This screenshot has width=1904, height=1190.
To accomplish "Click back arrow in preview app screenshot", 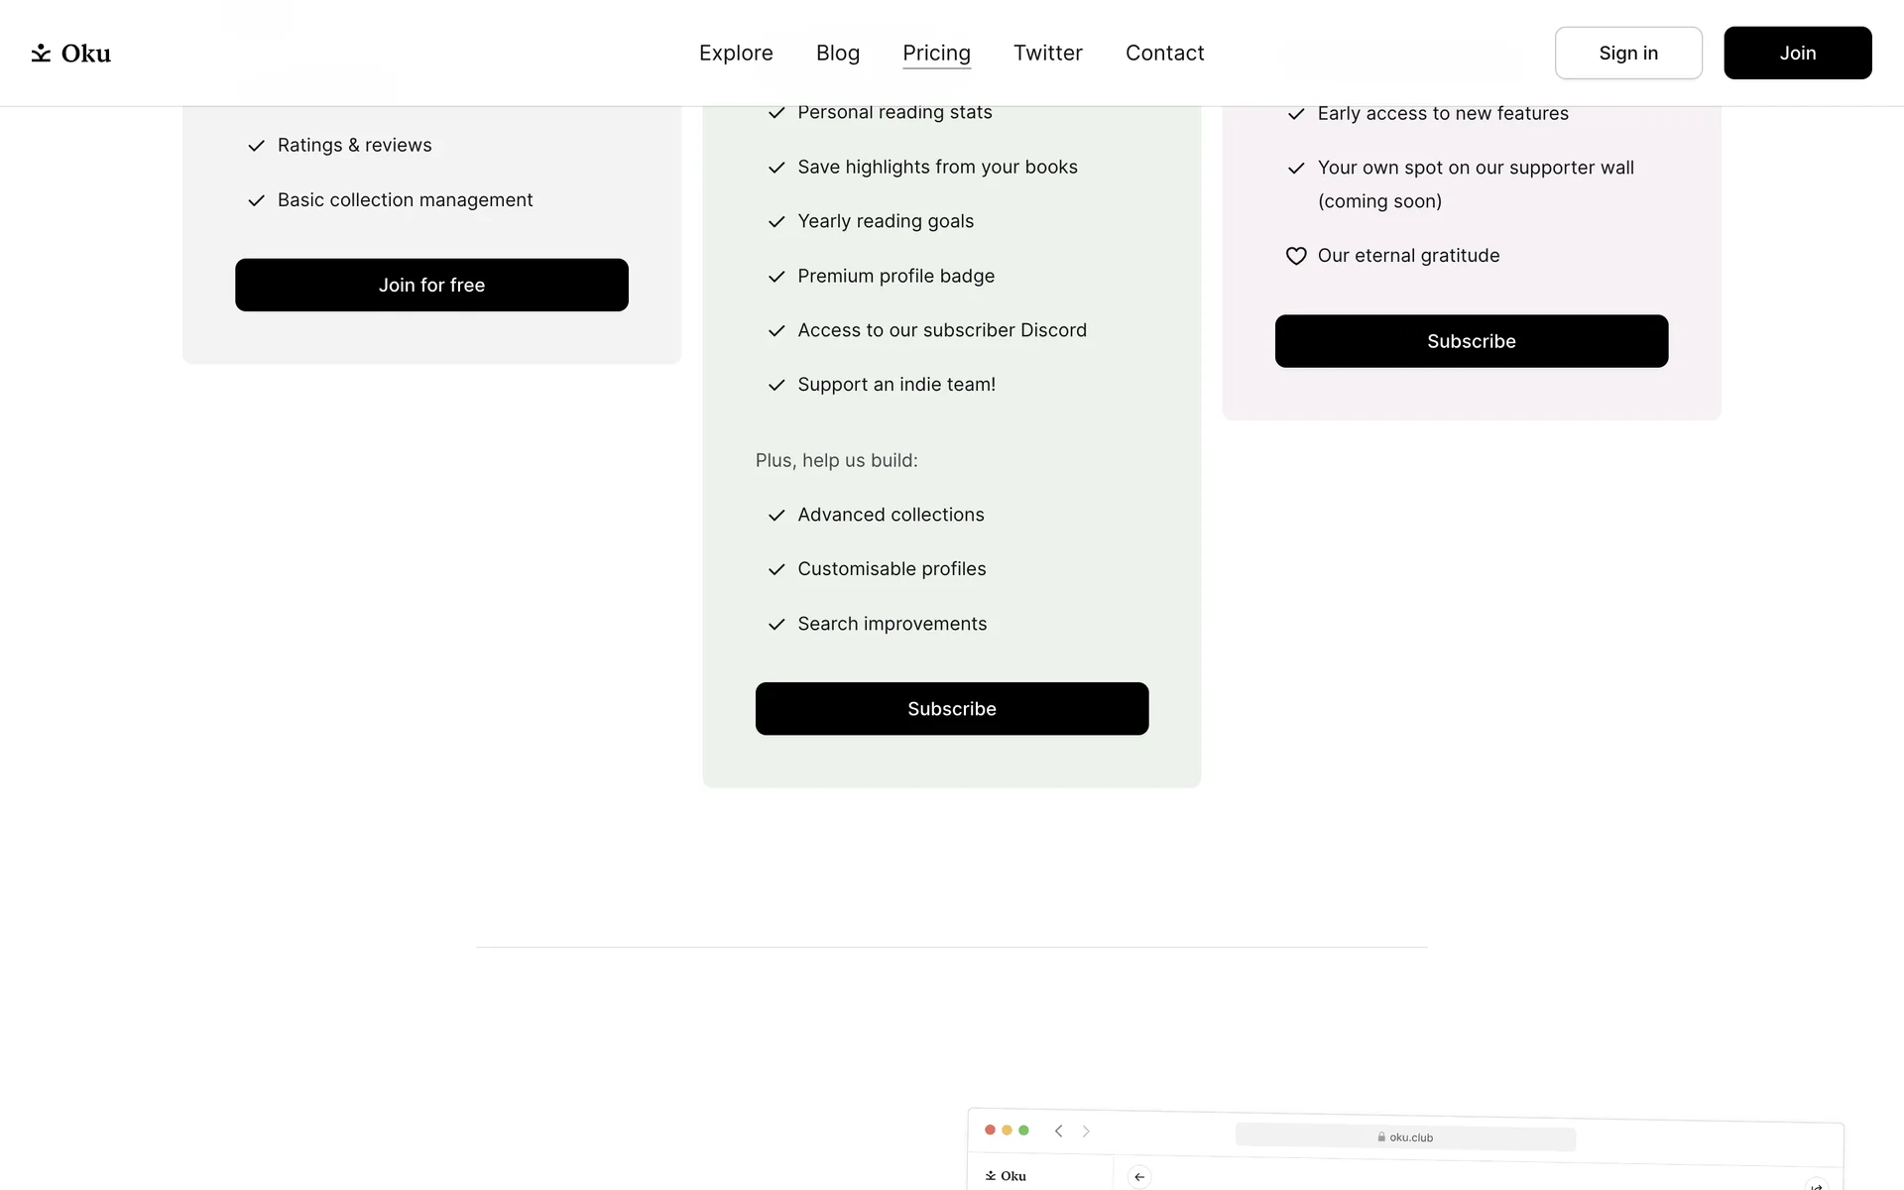I will pos(1139,1177).
